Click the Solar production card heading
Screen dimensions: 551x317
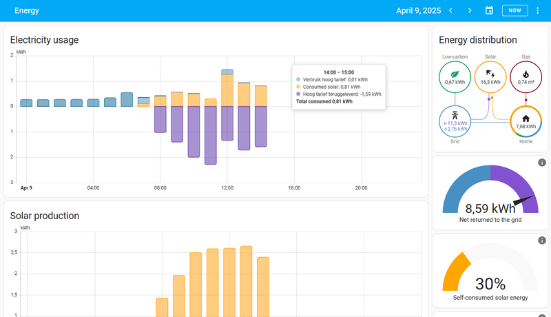(x=44, y=216)
